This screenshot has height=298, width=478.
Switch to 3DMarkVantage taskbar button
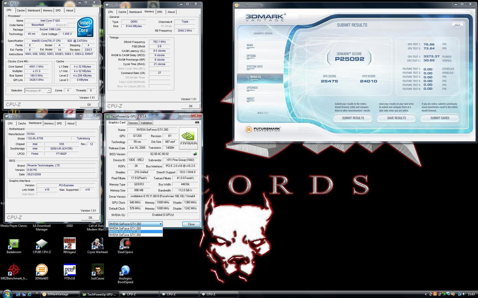click(x=59, y=294)
